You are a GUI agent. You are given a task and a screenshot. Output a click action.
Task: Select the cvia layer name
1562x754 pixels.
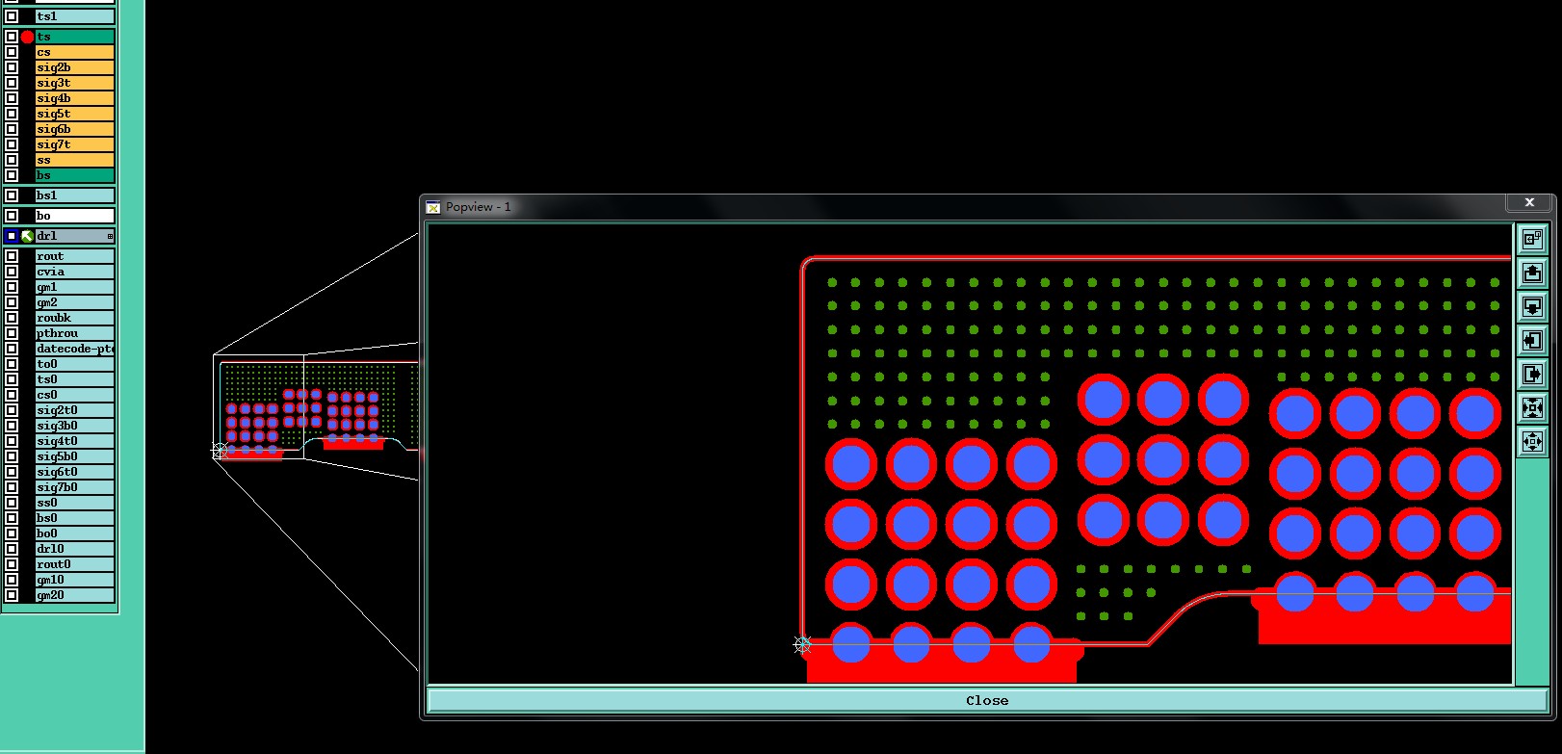pos(75,272)
